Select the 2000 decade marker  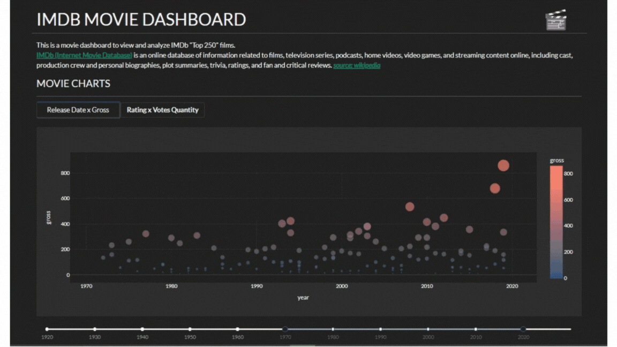point(428,329)
